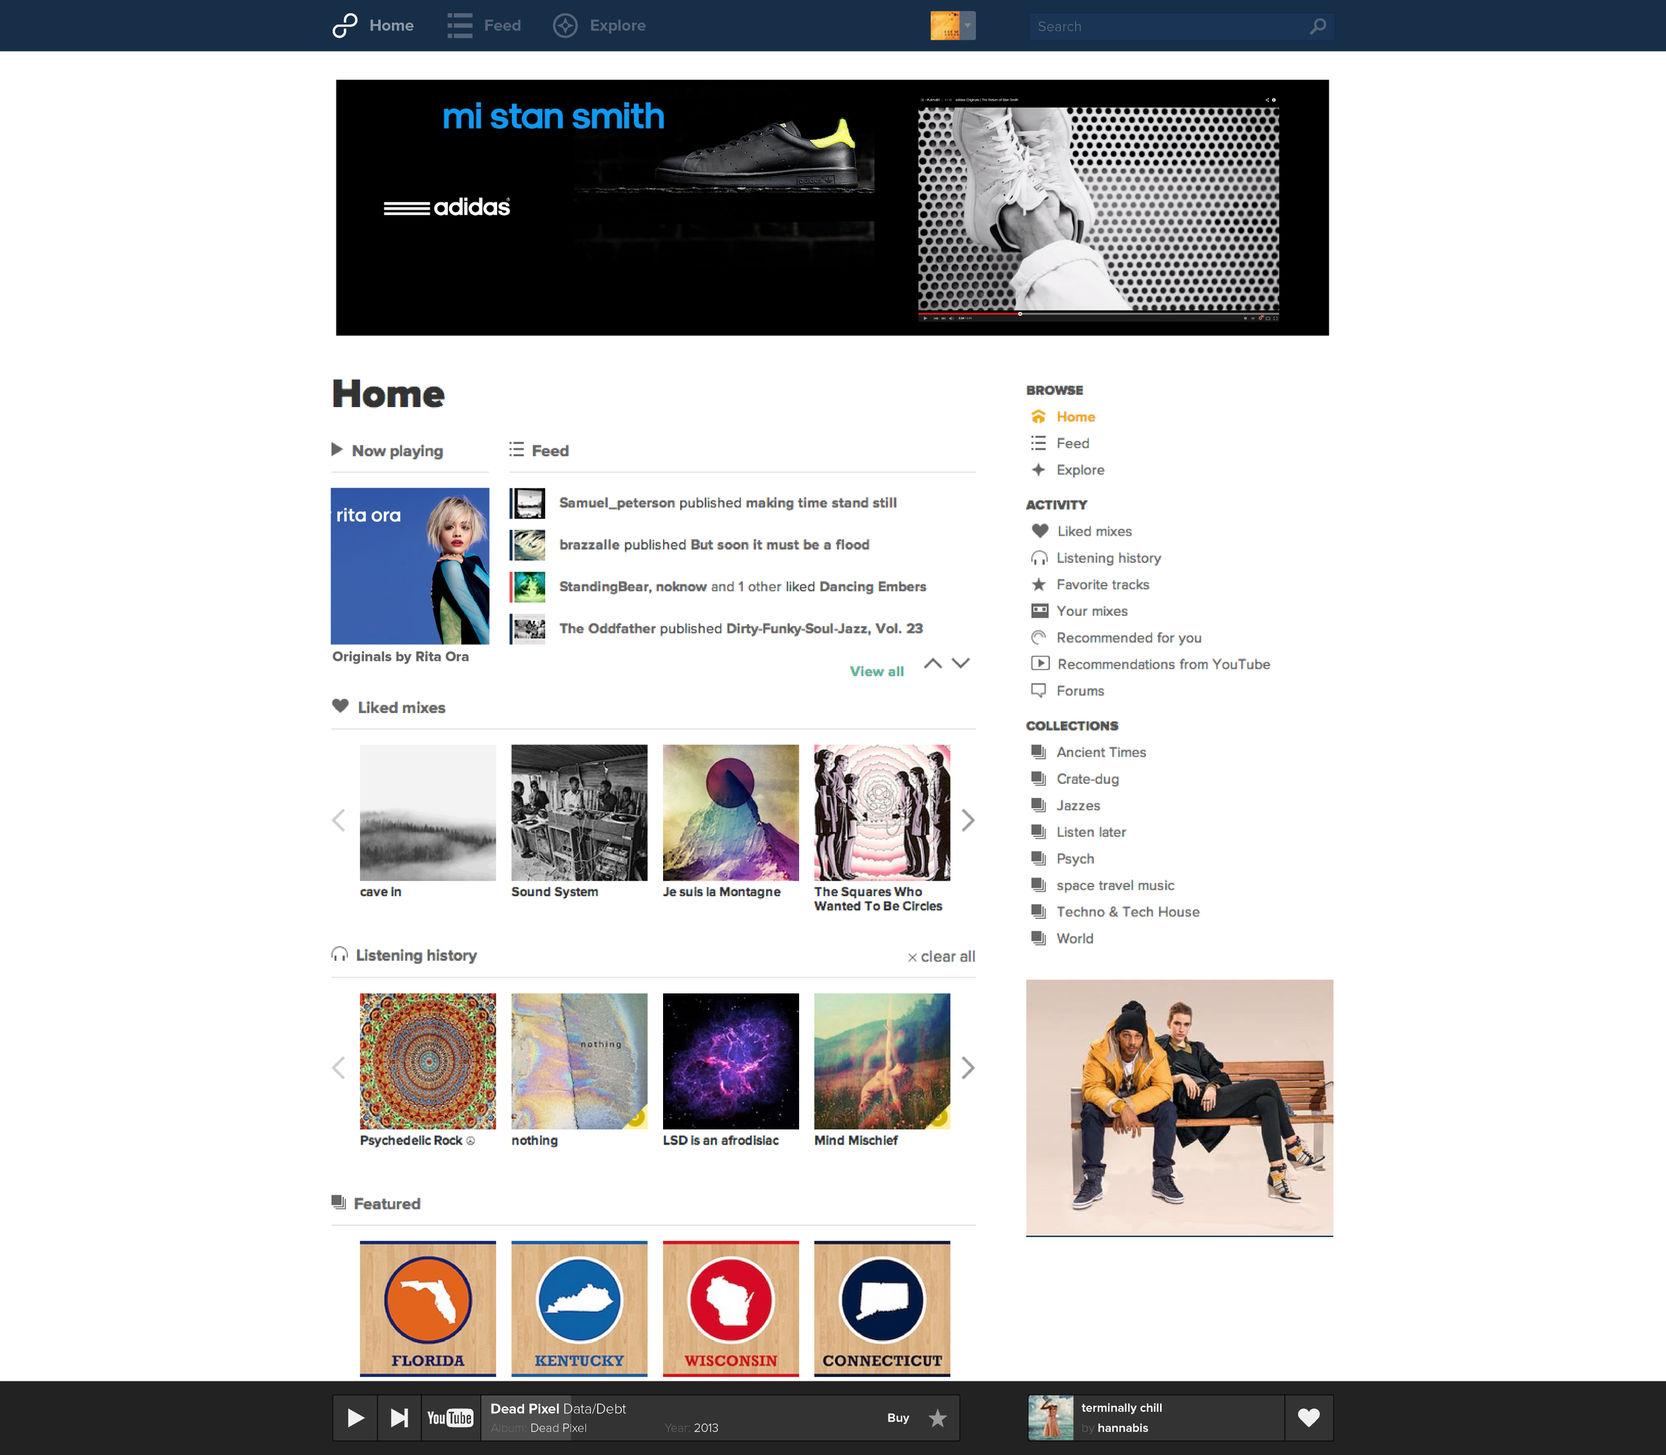Select Recommendations from YouTube in sidebar
This screenshot has width=1666, height=1455.
point(1163,664)
